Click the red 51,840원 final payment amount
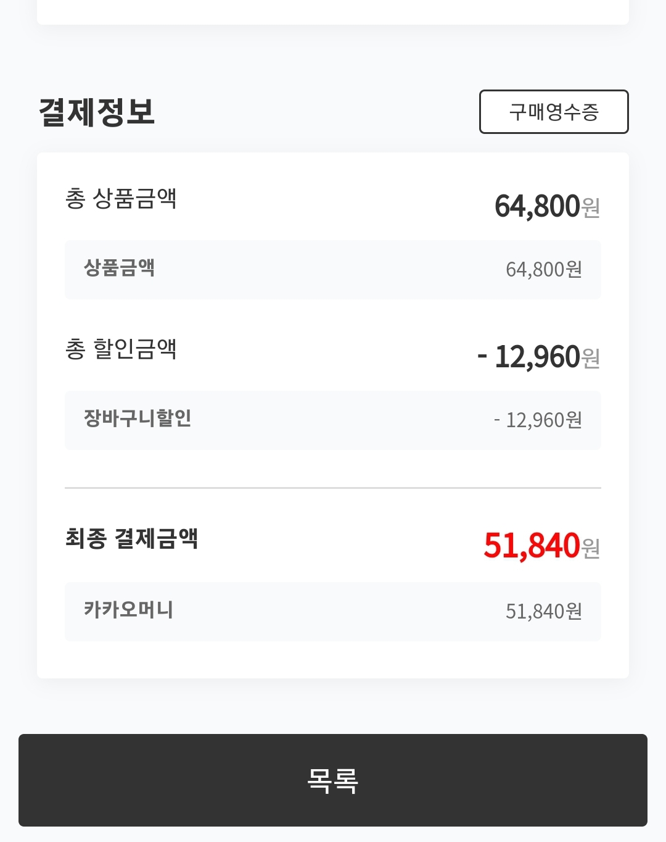This screenshot has height=842, width=666. tap(532, 546)
